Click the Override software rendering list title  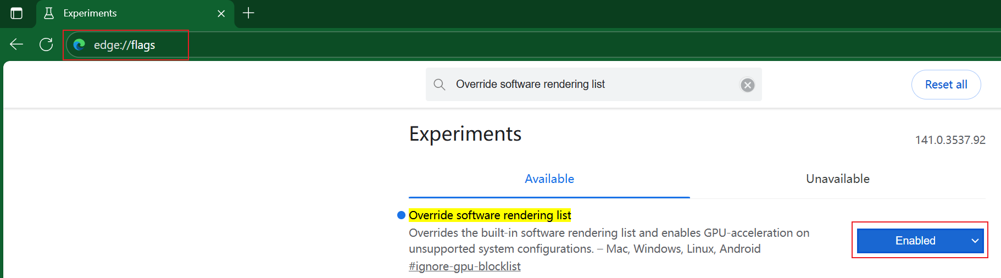coord(490,215)
